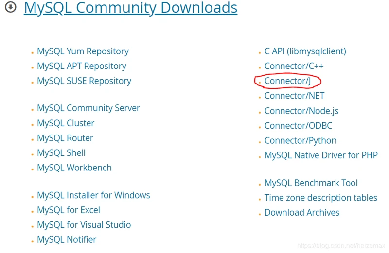Select MySQL Installer for Windows
Image resolution: width=389 pixels, height=253 pixels.
tap(93, 195)
